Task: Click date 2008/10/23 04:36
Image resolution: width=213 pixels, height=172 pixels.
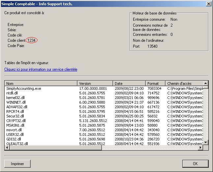Action: point(129,139)
